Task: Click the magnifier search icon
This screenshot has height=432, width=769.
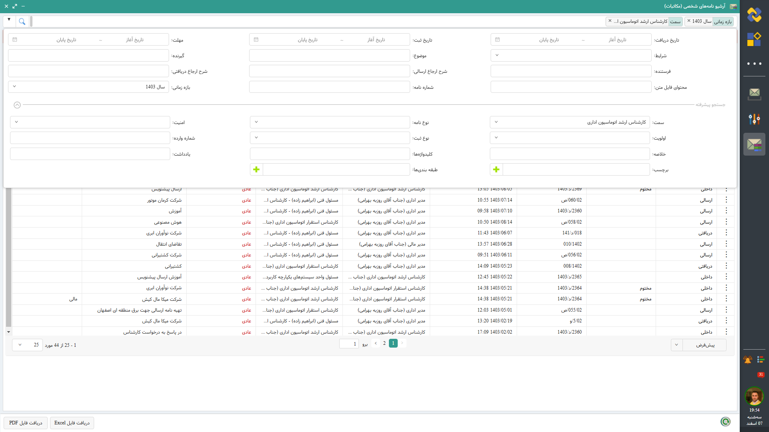Action: (x=22, y=22)
